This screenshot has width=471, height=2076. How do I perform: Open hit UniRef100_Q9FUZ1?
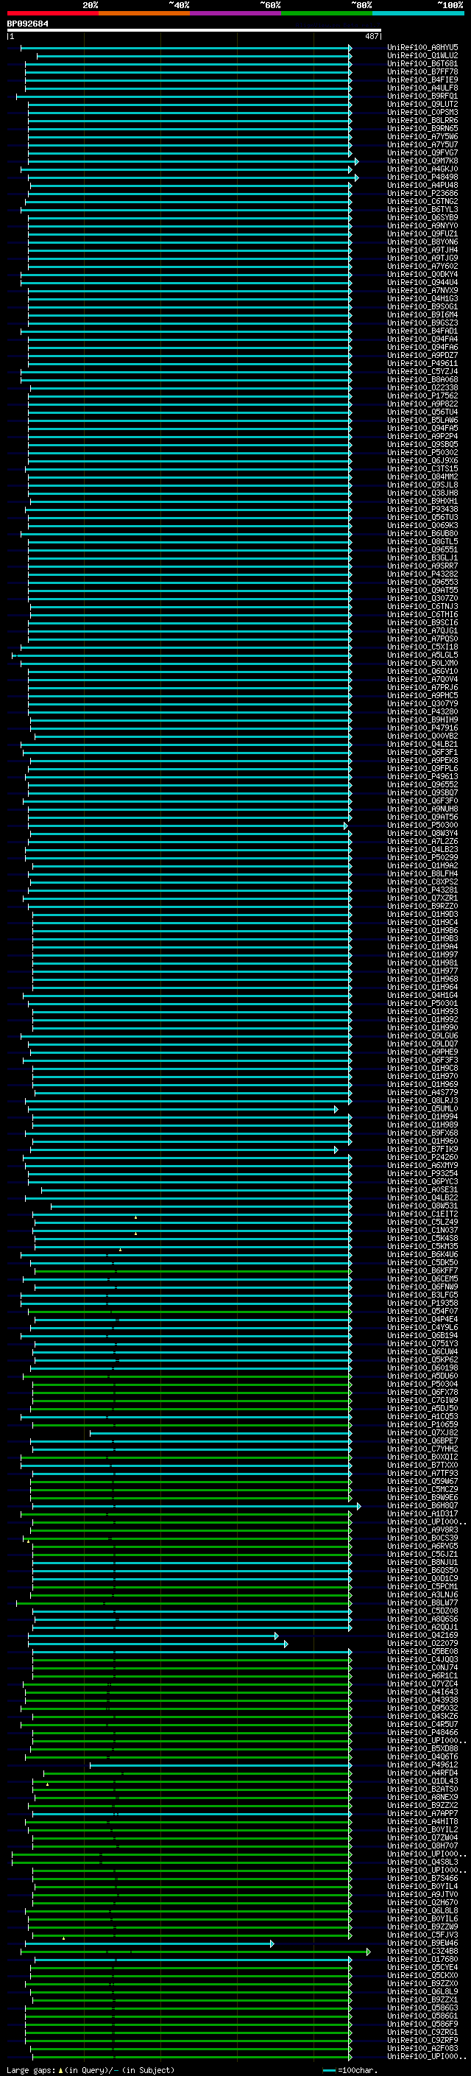click(x=422, y=233)
